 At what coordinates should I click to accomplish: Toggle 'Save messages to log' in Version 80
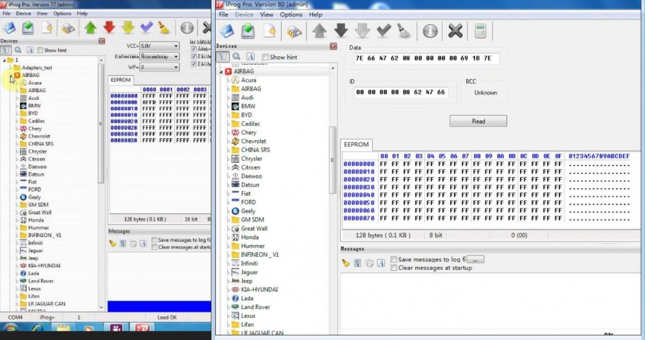pyautogui.click(x=394, y=259)
